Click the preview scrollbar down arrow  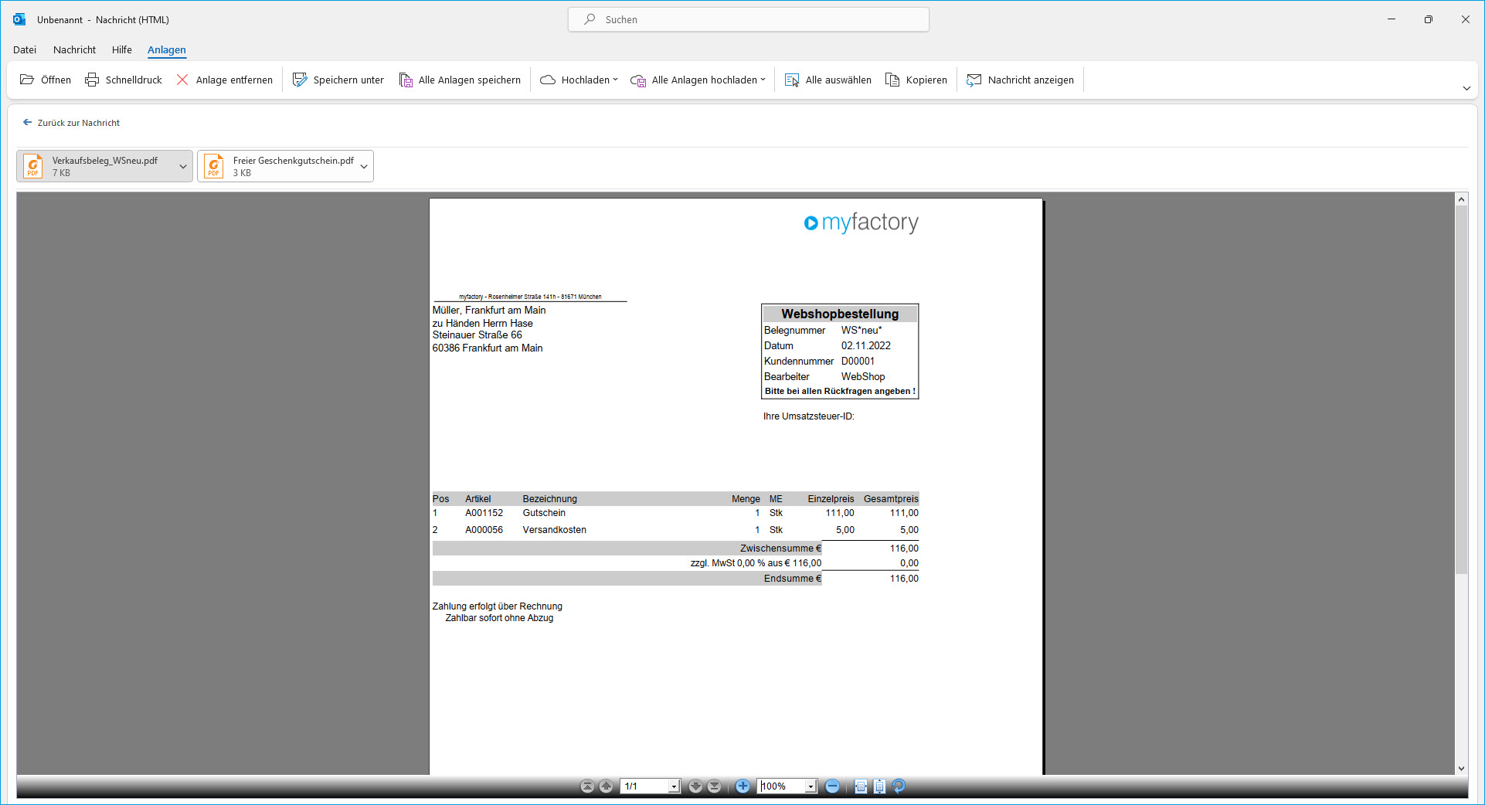point(1461,769)
